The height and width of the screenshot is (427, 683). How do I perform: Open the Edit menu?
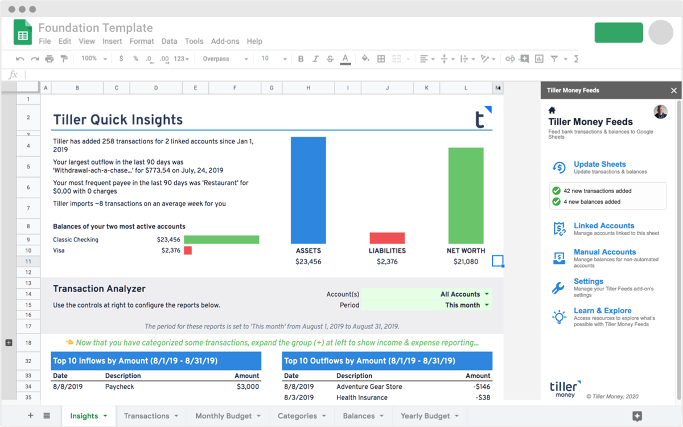pyautogui.click(x=65, y=41)
